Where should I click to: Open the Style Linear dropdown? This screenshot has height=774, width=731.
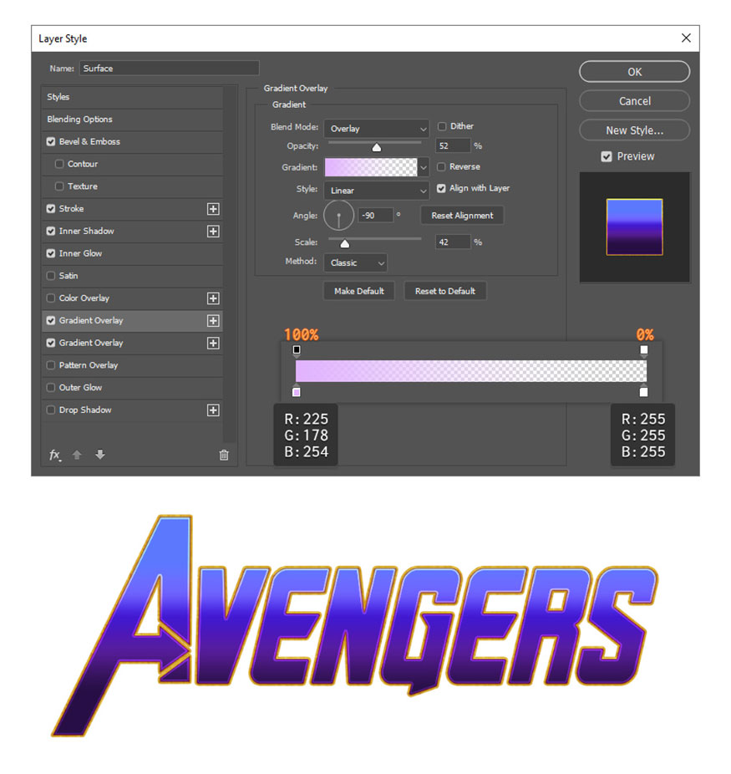coord(376,191)
